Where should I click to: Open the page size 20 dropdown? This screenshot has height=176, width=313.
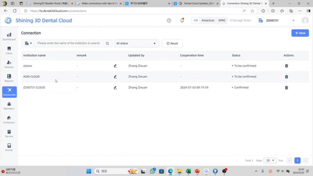pyautogui.click(x=270, y=160)
